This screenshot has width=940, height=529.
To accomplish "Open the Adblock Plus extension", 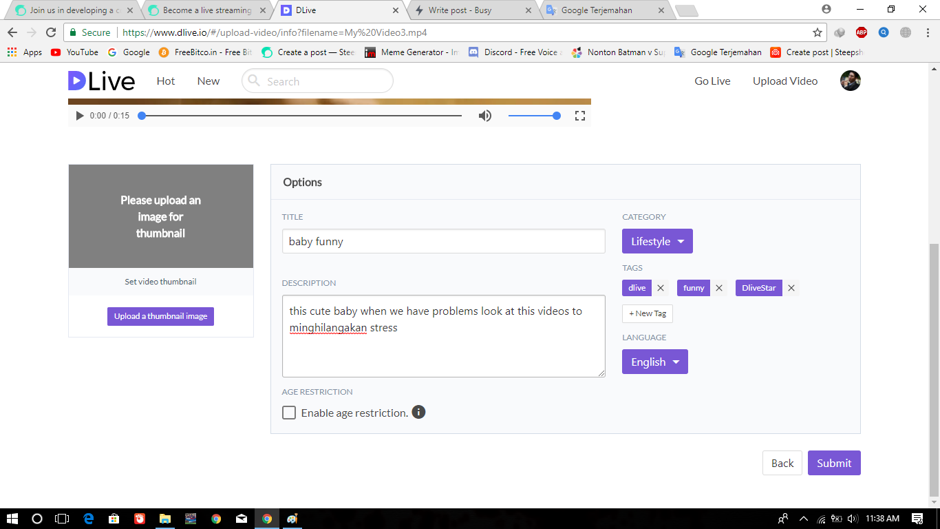I will (x=862, y=32).
